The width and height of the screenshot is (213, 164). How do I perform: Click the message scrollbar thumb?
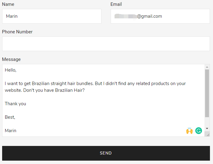coord(207,93)
